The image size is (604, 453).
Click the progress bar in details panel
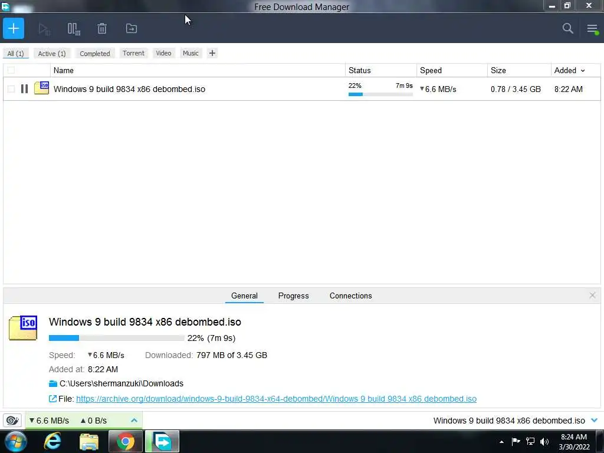(116, 338)
